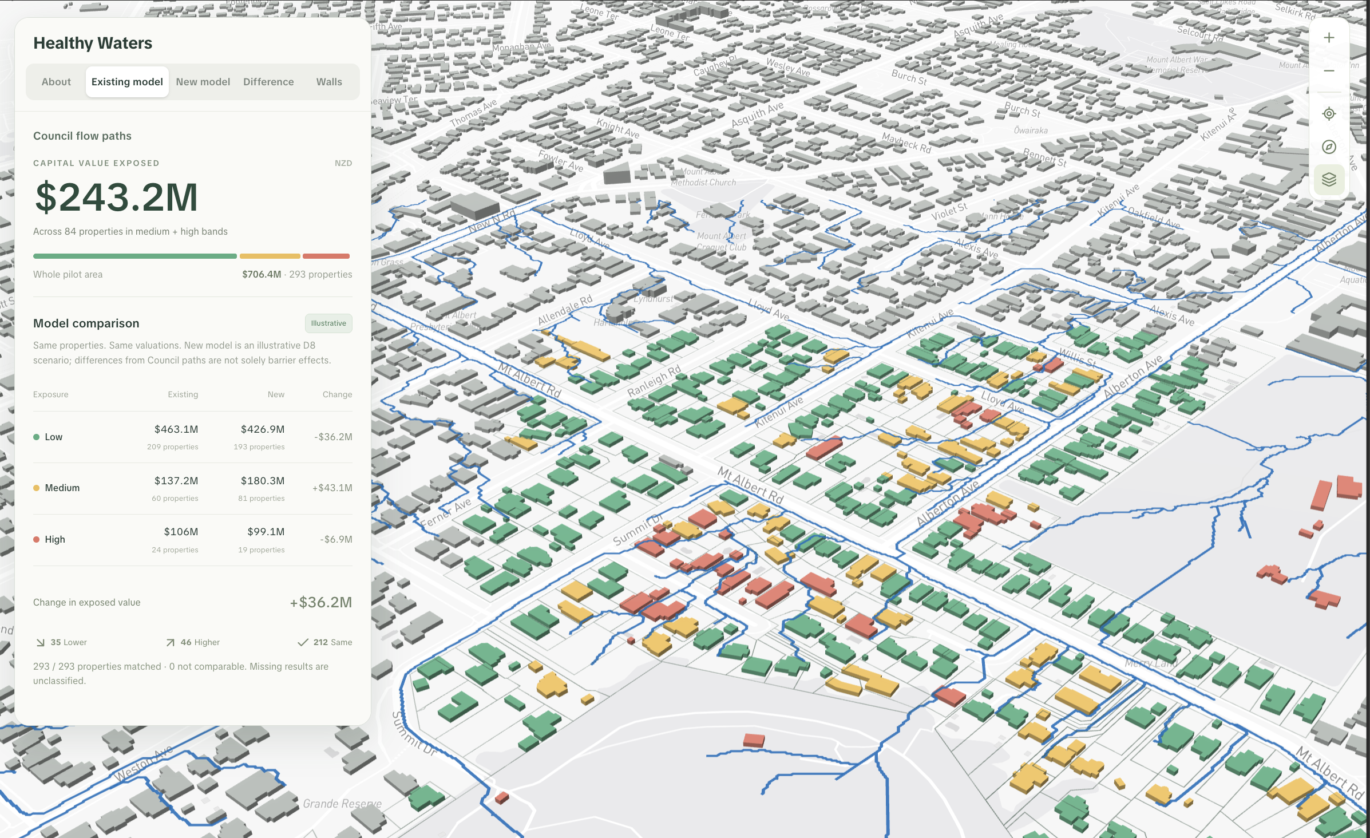Switch to the Difference tab
The height and width of the screenshot is (838, 1370).
tap(268, 82)
